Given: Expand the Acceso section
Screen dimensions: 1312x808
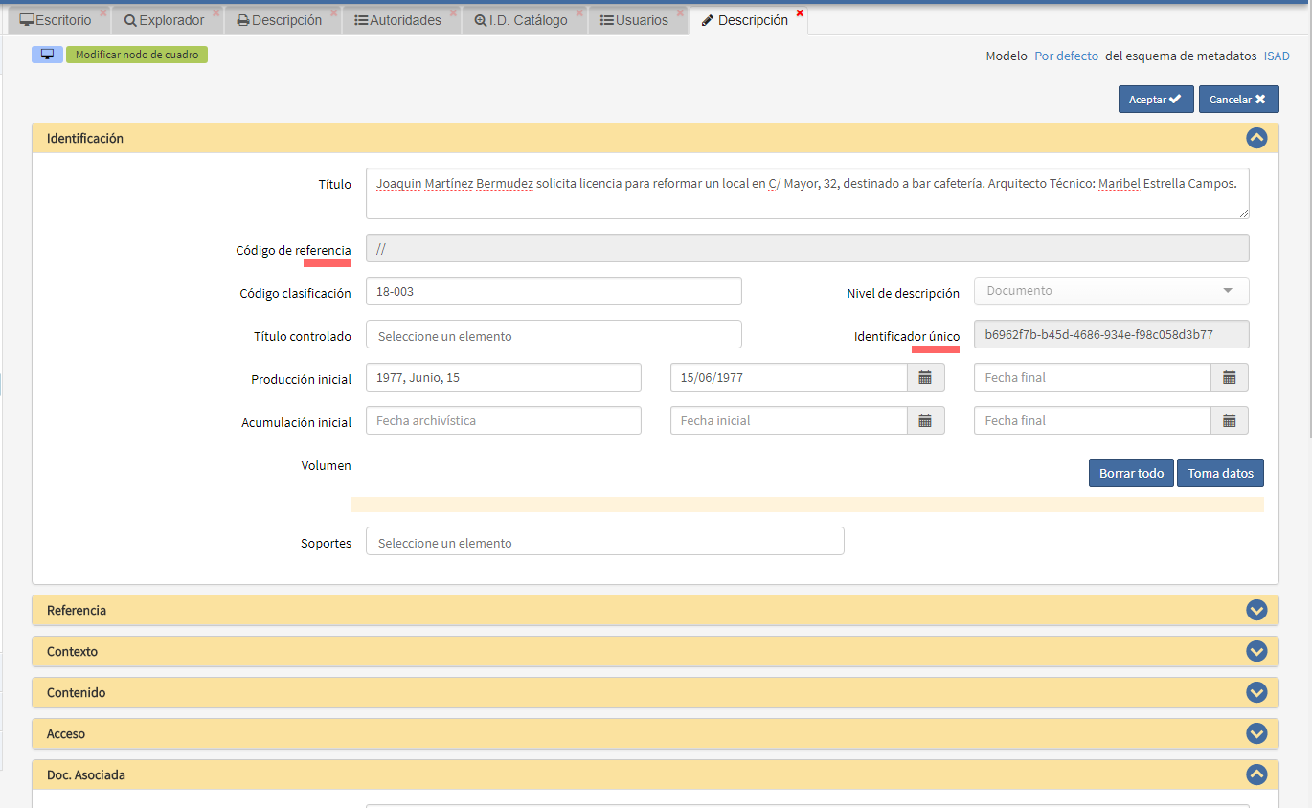Looking at the screenshot, I should click(x=1256, y=733).
